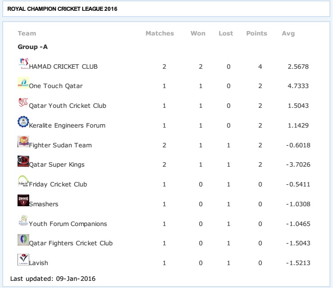Click average value -0.5411
Viewport: 334px width, 288px height.
click(298, 184)
